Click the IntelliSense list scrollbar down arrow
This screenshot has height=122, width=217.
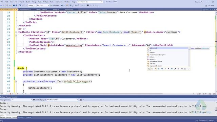(189, 66)
